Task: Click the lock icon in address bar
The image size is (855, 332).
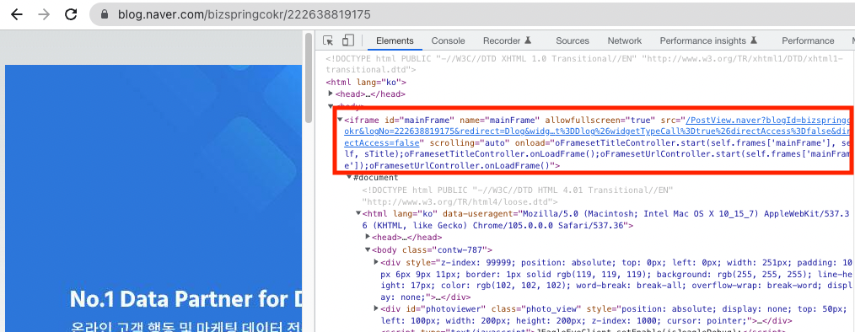Action: (105, 14)
